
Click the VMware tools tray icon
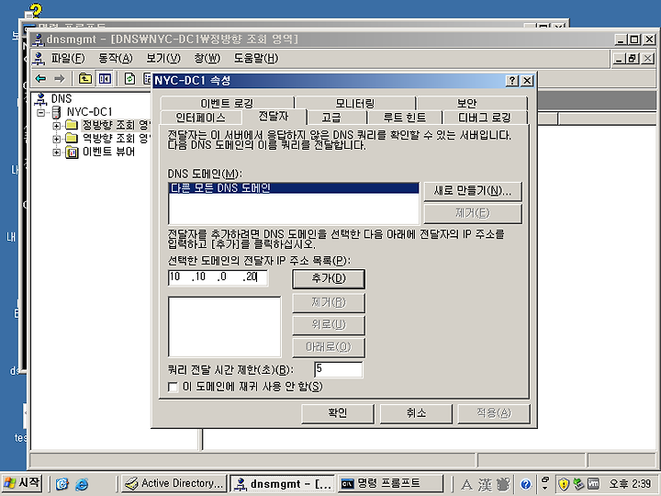point(593,484)
